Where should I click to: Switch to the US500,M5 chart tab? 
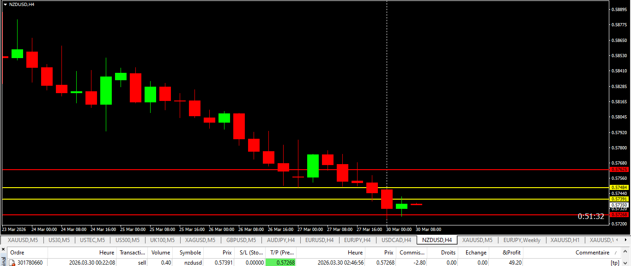click(127, 240)
